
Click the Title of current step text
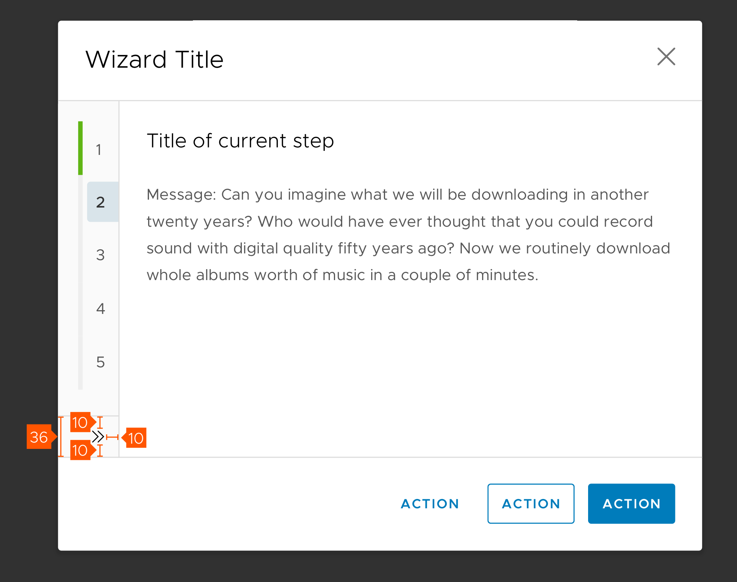[240, 141]
